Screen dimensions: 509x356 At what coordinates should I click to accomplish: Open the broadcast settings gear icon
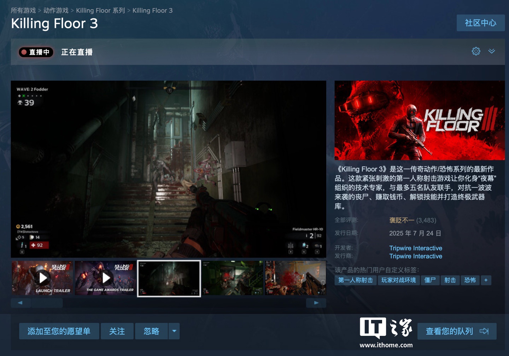click(476, 51)
